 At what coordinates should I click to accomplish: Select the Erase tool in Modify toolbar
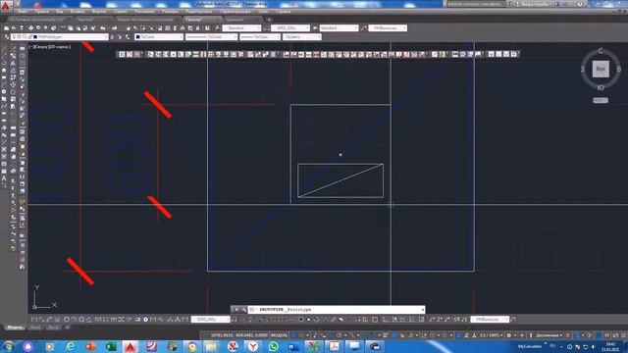(13, 48)
